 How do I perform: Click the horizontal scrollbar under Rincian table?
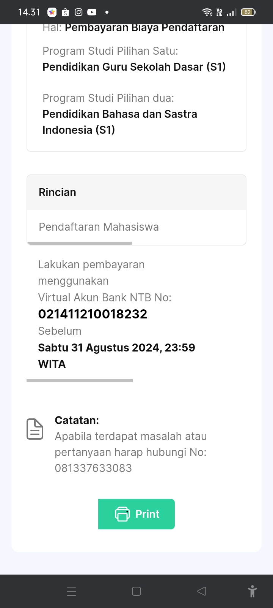(x=80, y=243)
